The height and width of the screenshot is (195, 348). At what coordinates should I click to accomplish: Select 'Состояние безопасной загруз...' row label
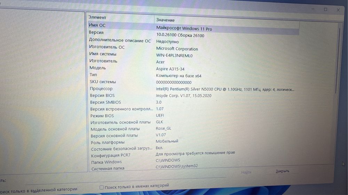(x=121, y=149)
